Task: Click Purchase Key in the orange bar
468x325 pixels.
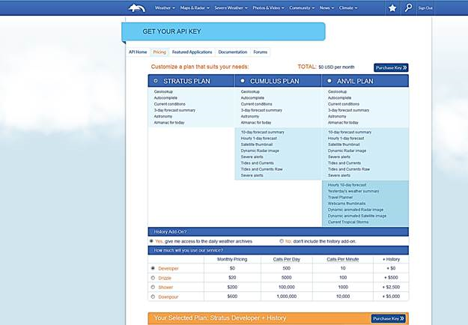Action: 389,318
